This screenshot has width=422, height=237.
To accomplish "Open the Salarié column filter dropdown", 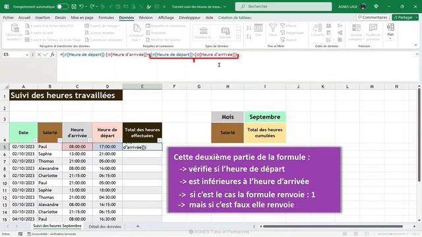I will coord(59,140).
